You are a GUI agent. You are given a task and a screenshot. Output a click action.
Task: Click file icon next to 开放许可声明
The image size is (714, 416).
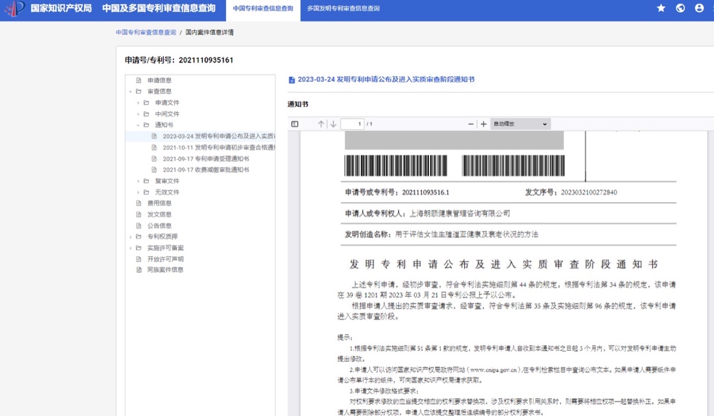(139, 259)
